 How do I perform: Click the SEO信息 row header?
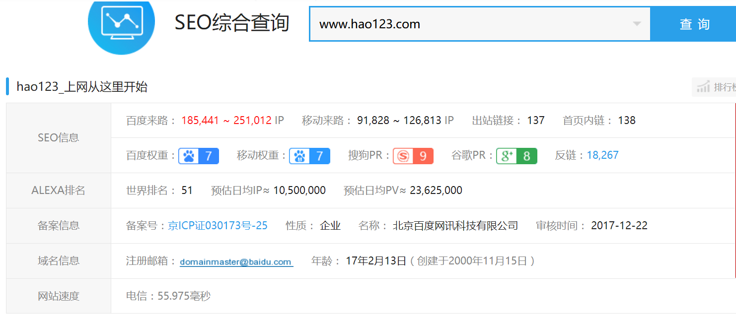[x=59, y=138]
